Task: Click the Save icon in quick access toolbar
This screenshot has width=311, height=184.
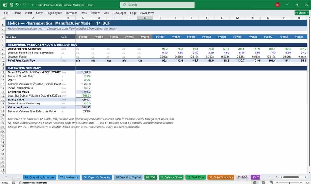Action: point(11,5)
